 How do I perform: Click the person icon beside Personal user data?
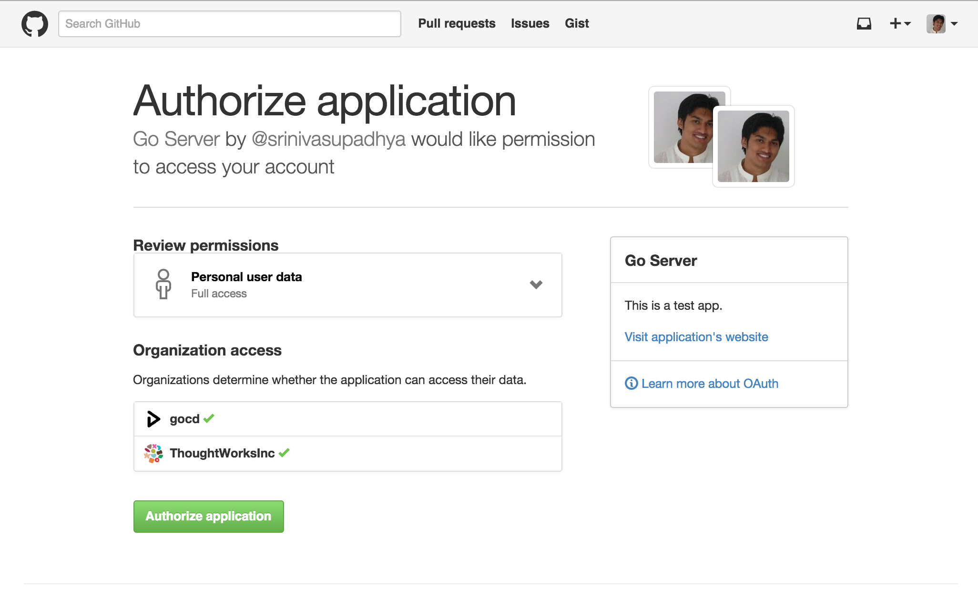163,284
